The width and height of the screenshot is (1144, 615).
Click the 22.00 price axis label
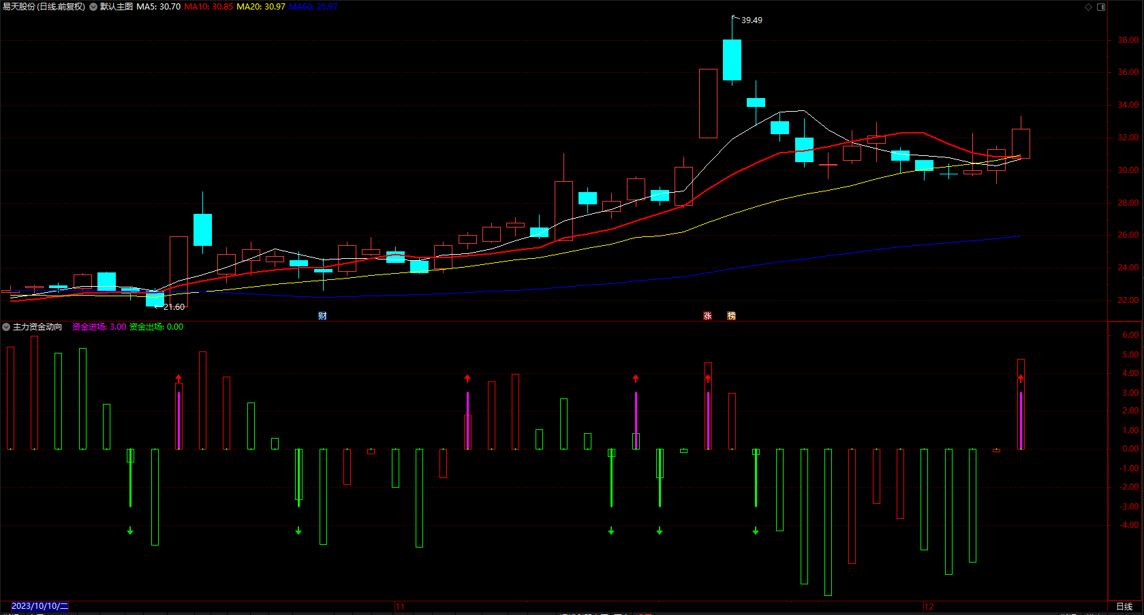(x=1128, y=300)
